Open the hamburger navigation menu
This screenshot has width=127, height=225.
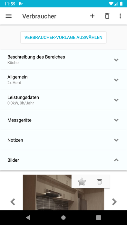tap(9, 16)
